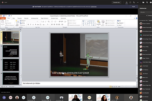Switch to the Görünüm ribbon tab
This screenshot has height=101, width=152.
click(x=63, y=18)
